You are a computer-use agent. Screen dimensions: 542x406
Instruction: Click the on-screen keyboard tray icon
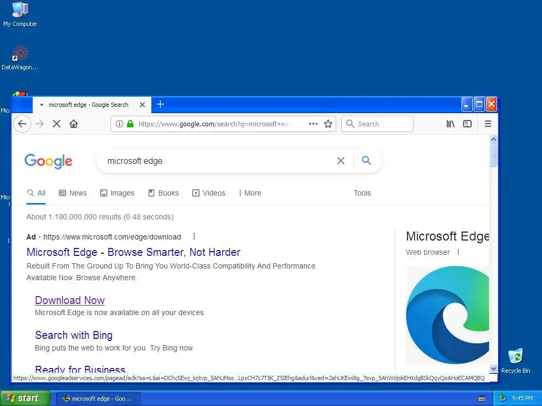482,399
